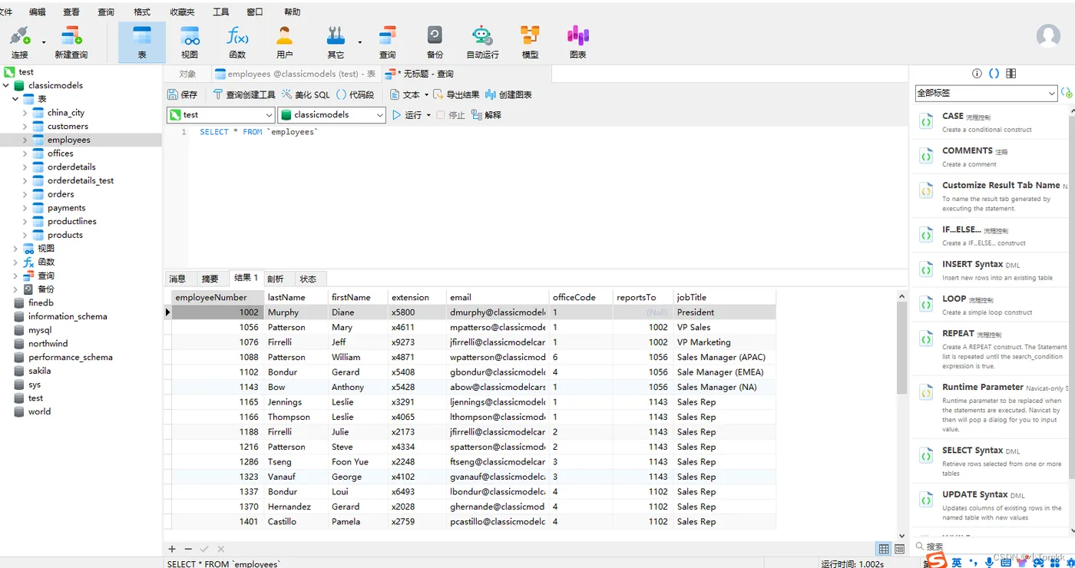Switch to the 剖析 profile tab
This screenshot has width=1075, height=568.
coord(275,279)
